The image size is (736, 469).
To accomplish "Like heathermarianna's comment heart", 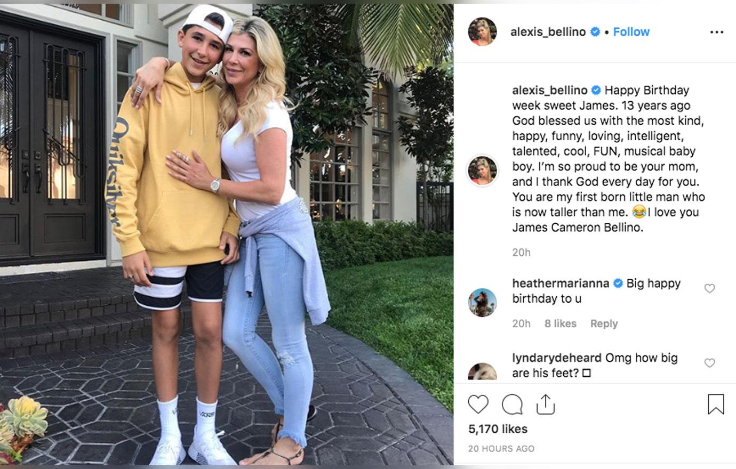I will tap(709, 288).
